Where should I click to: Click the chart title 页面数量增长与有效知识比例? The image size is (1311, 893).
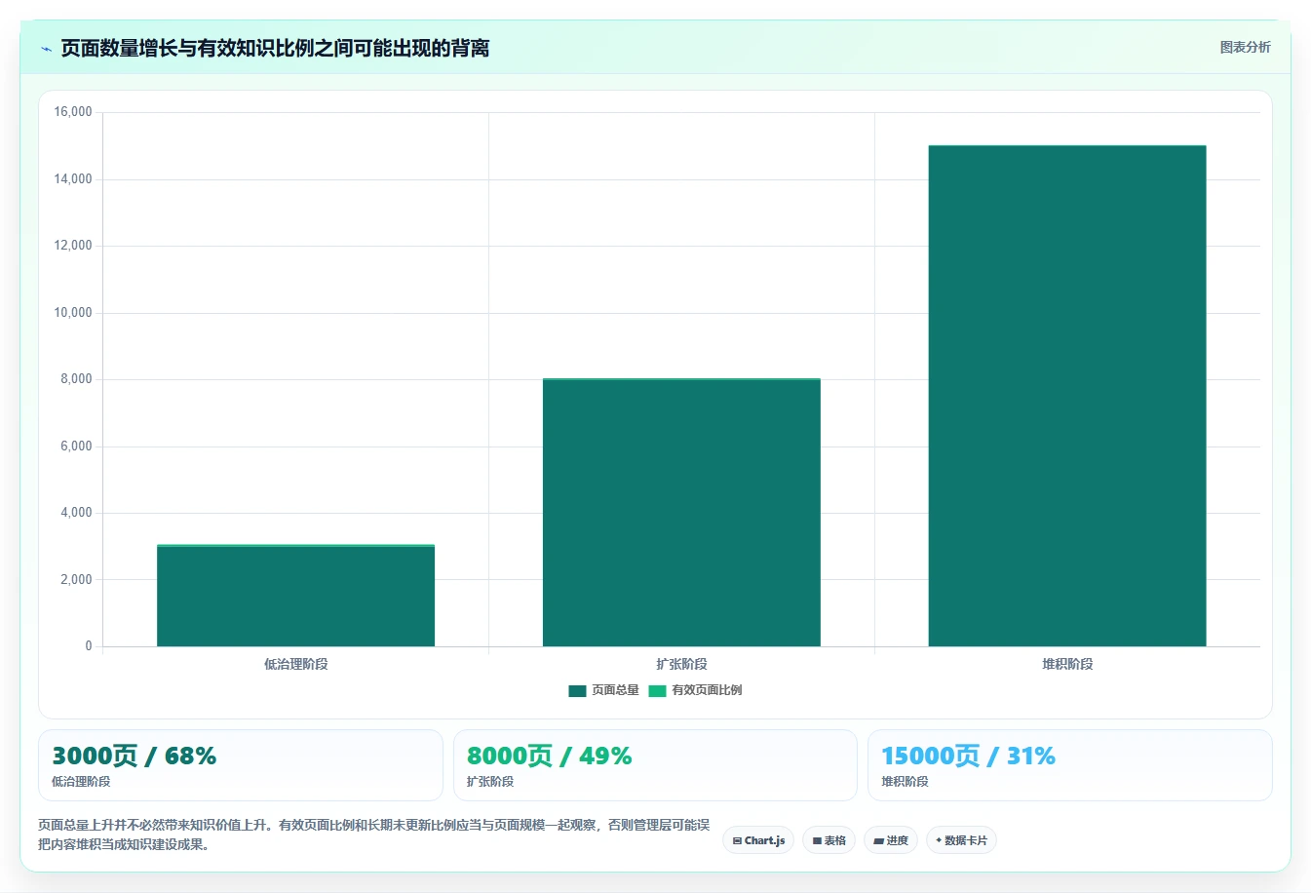coord(275,48)
